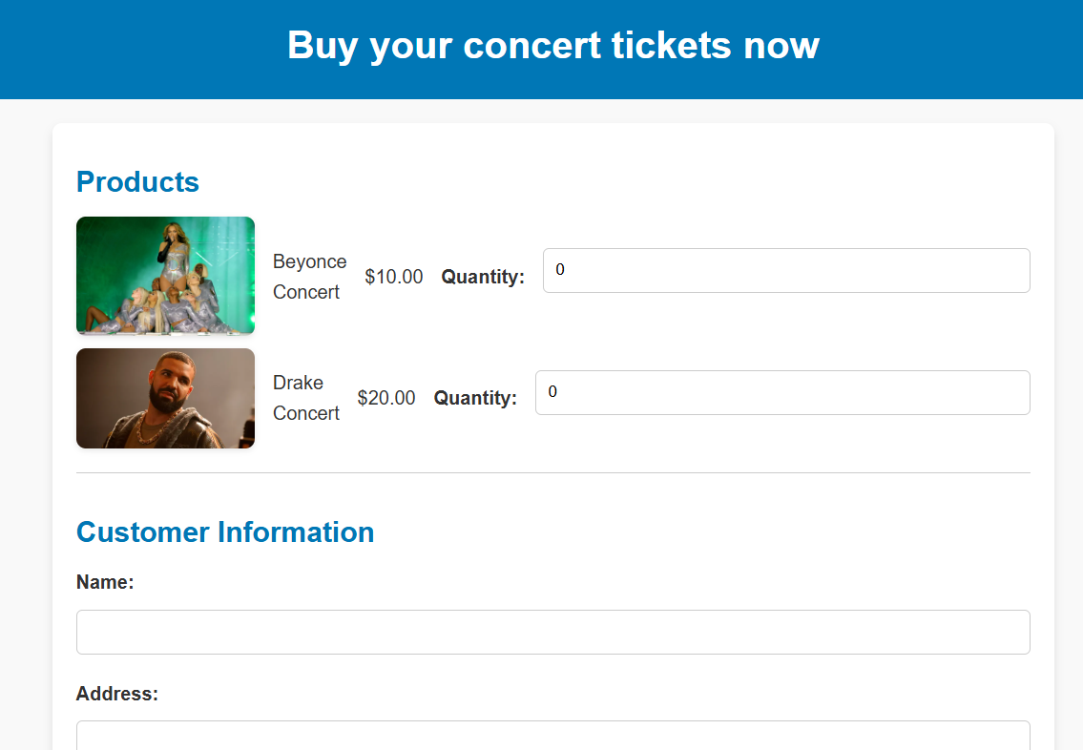Image resolution: width=1083 pixels, height=750 pixels.
Task: Click the '0' value in Drake quantity
Action: 552,392
